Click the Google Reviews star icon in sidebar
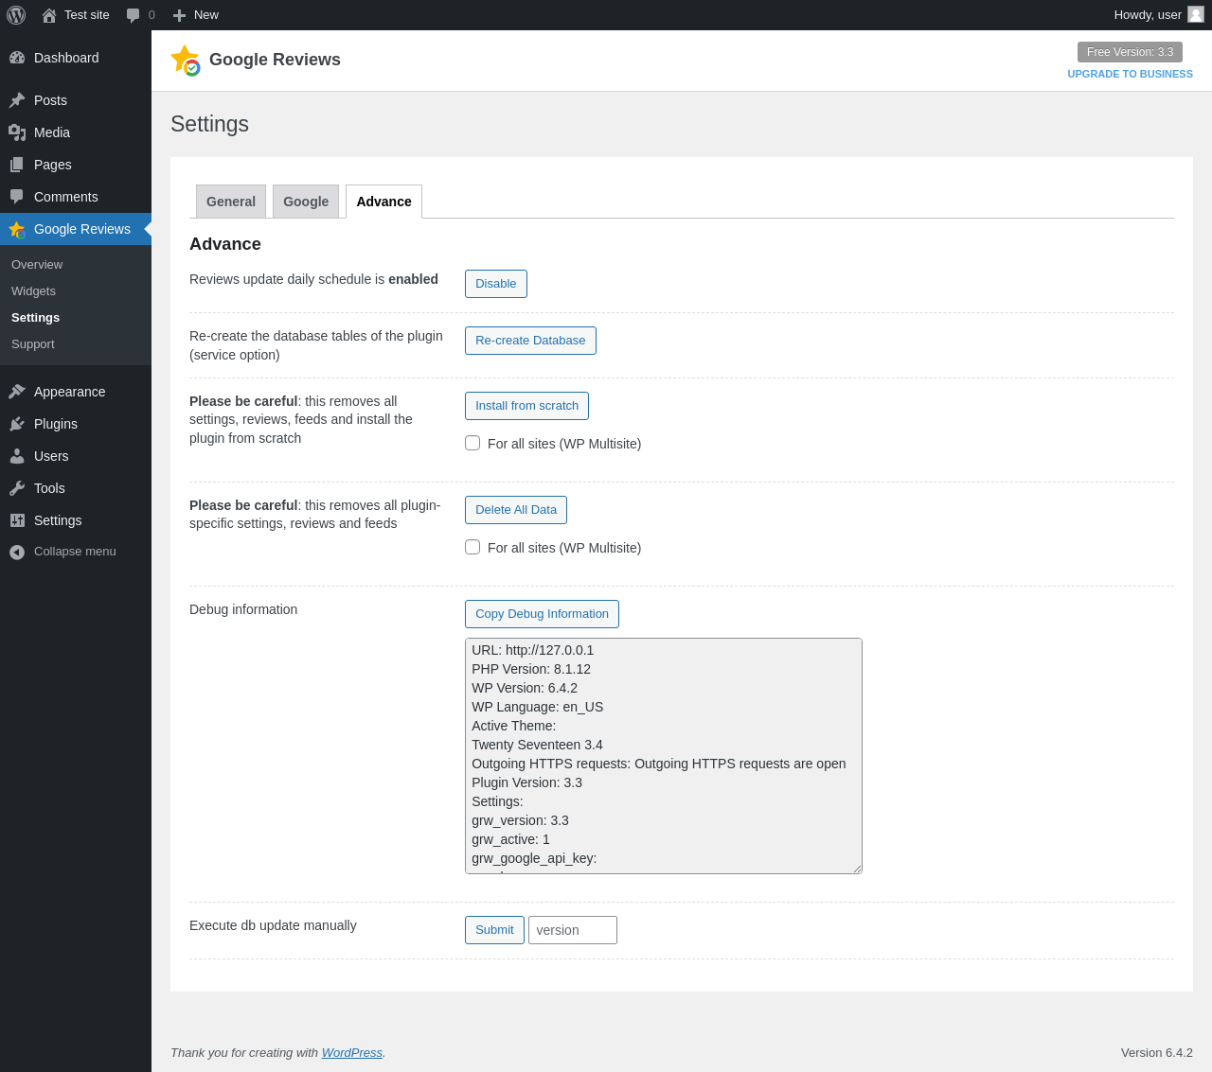This screenshot has width=1212, height=1072. pyautogui.click(x=17, y=229)
